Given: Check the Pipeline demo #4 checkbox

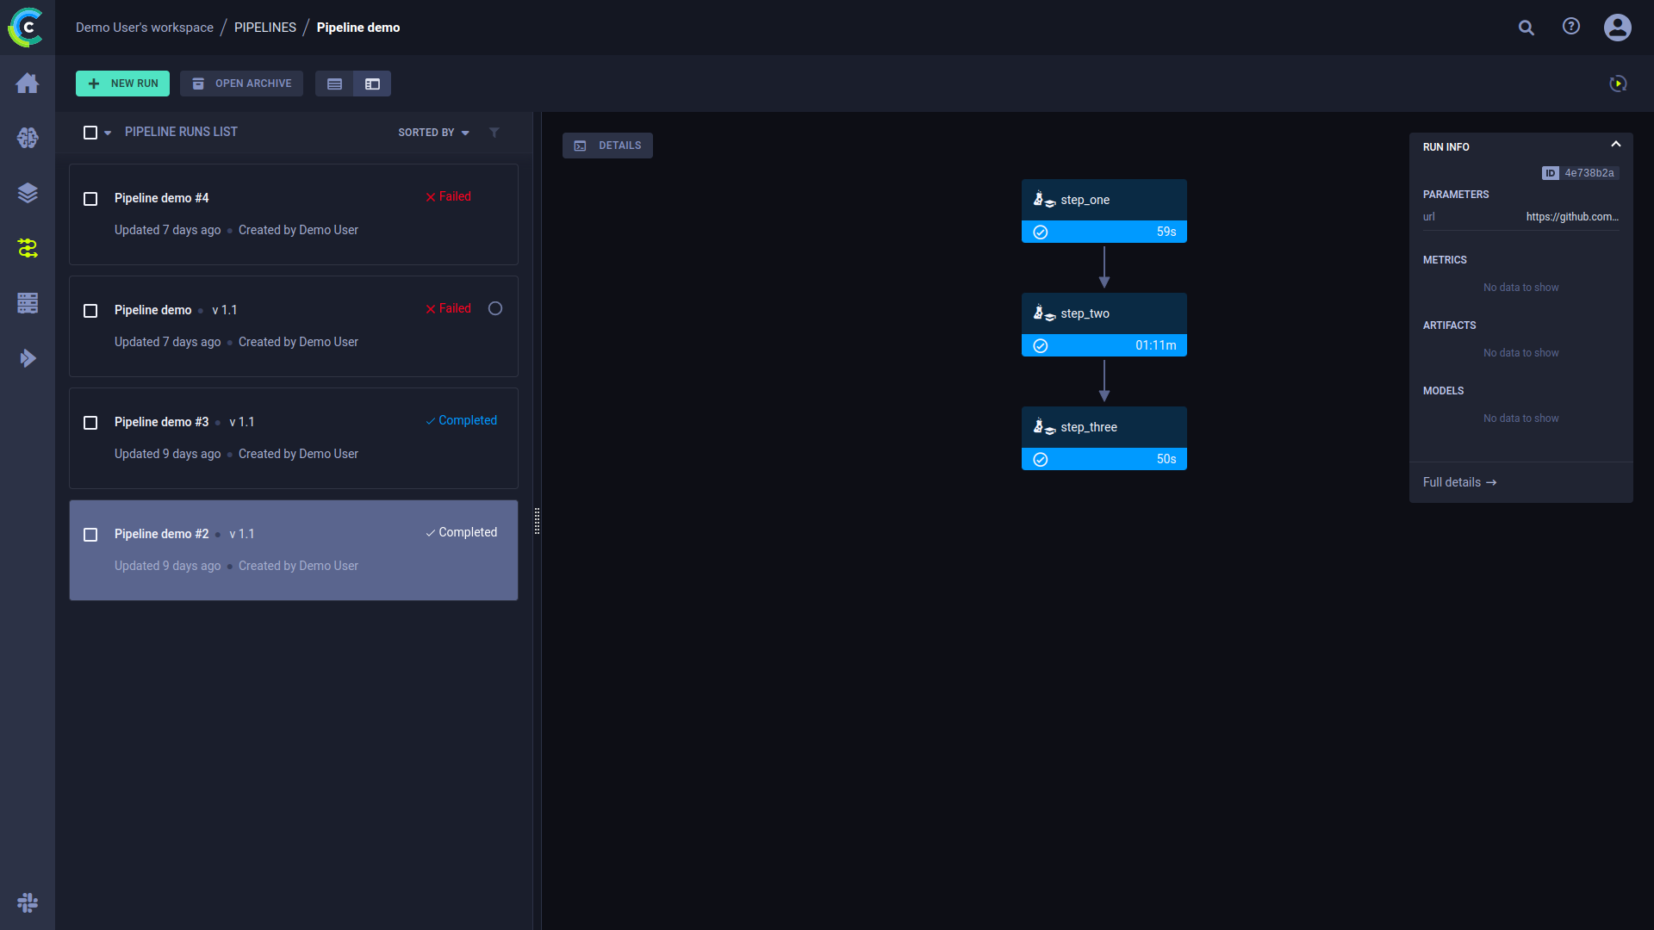Looking at the screenshot, I should point(90,199).
